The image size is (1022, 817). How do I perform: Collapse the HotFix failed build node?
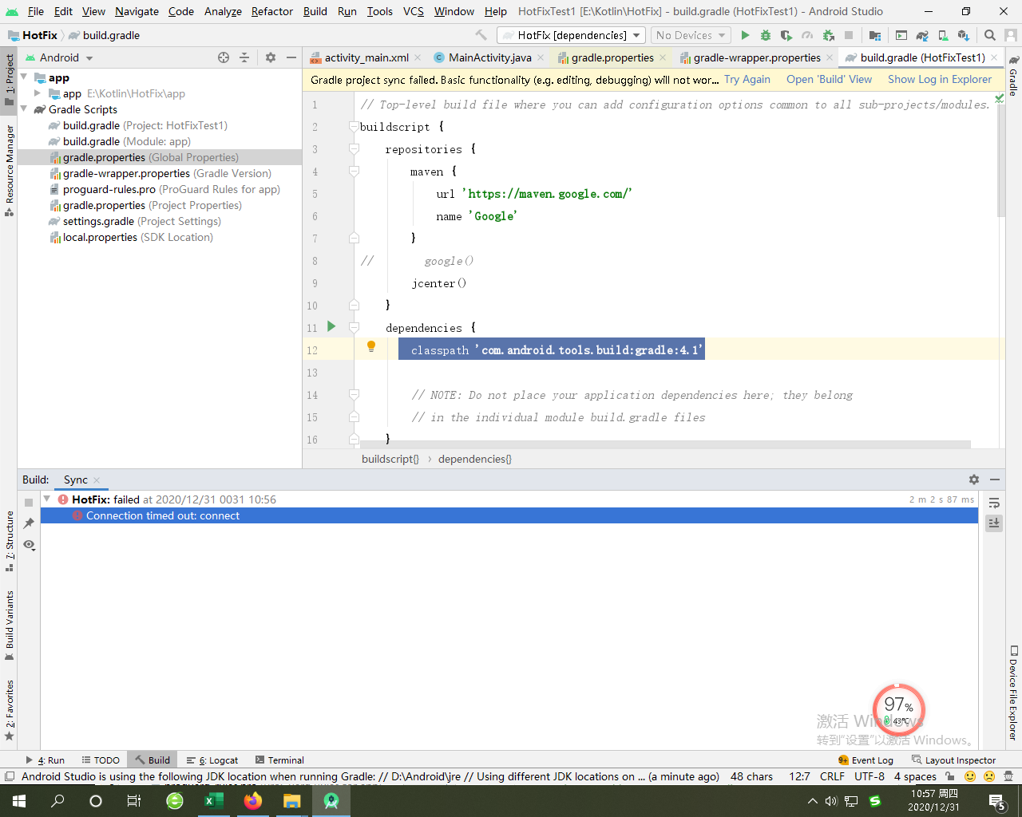click(x=47, y=499)
